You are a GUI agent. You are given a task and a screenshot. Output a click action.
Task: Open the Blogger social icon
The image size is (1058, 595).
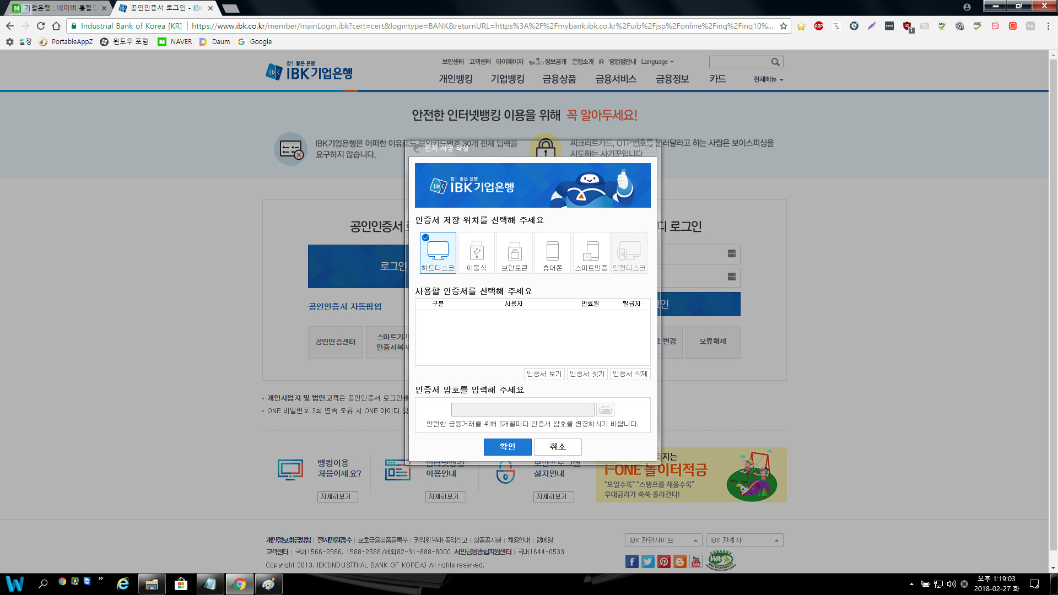pos(680,561)
